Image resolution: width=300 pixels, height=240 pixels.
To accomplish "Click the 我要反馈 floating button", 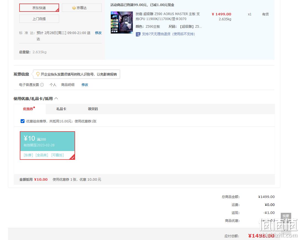I will 286,218.
